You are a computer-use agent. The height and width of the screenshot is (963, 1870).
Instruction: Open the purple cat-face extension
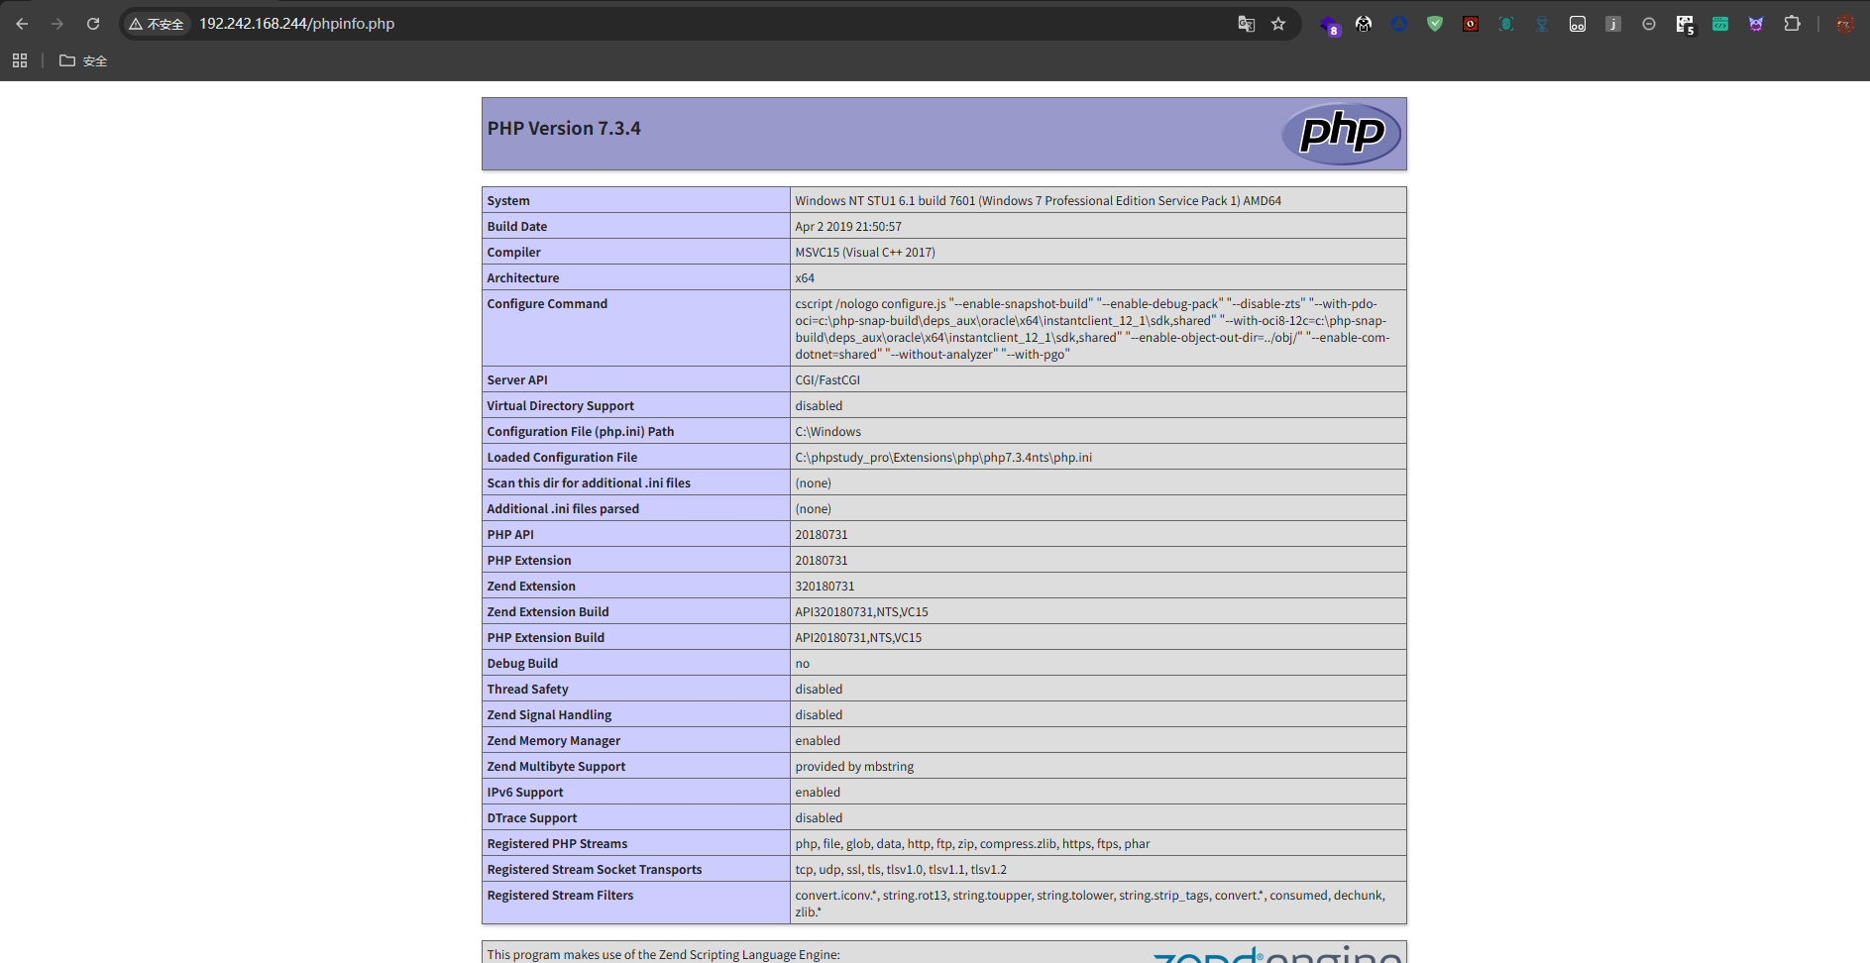1756,24
